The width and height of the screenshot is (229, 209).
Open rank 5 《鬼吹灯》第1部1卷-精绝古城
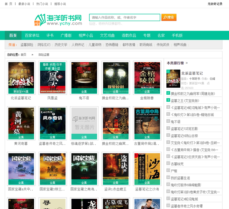[192, 115]
